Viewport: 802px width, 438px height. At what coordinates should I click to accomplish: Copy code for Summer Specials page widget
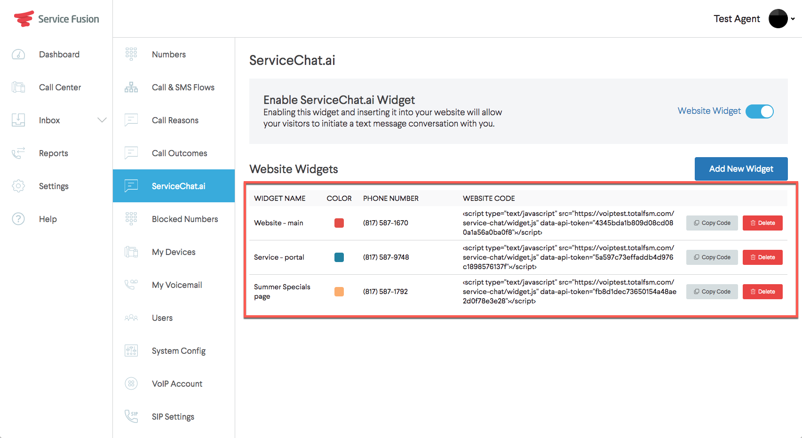pyautogui.click(x=712, y=292)
